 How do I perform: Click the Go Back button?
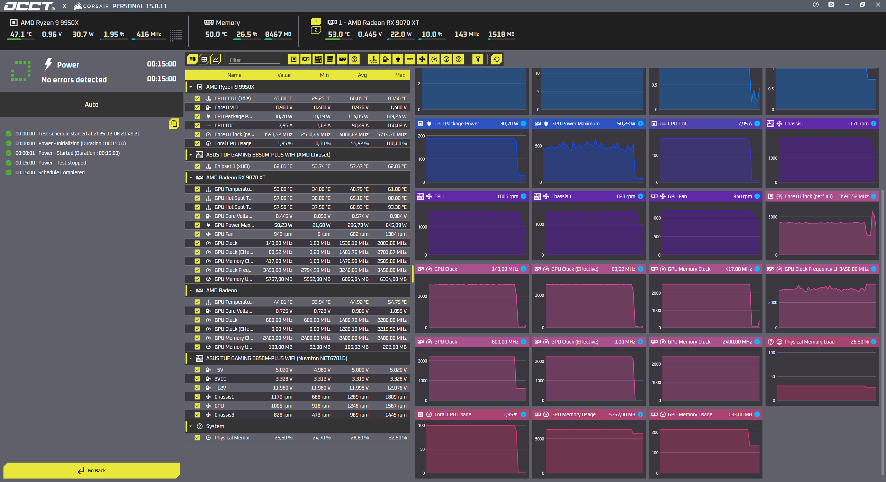[92, 471]
